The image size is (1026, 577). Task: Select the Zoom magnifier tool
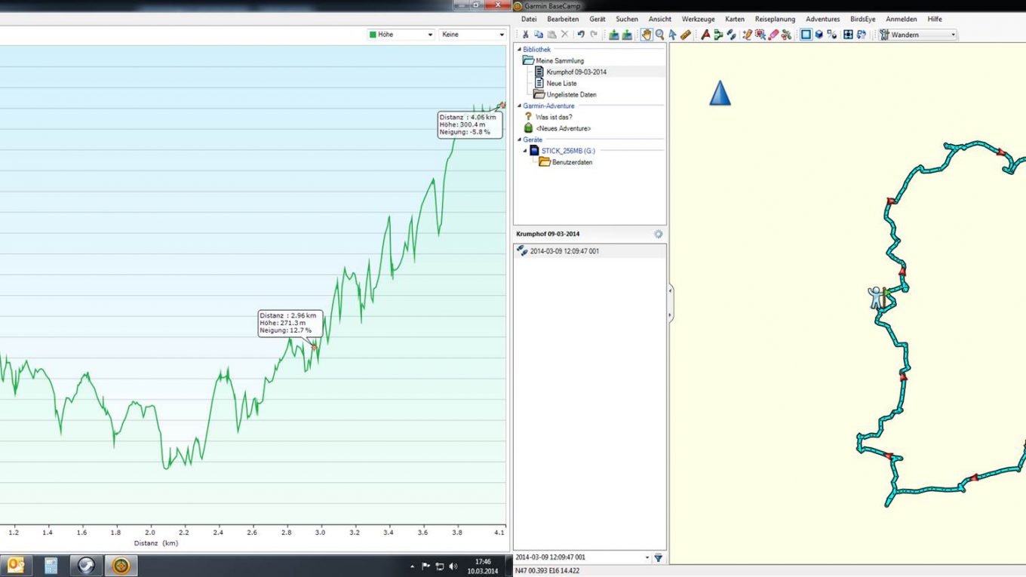tap(660, 35)
